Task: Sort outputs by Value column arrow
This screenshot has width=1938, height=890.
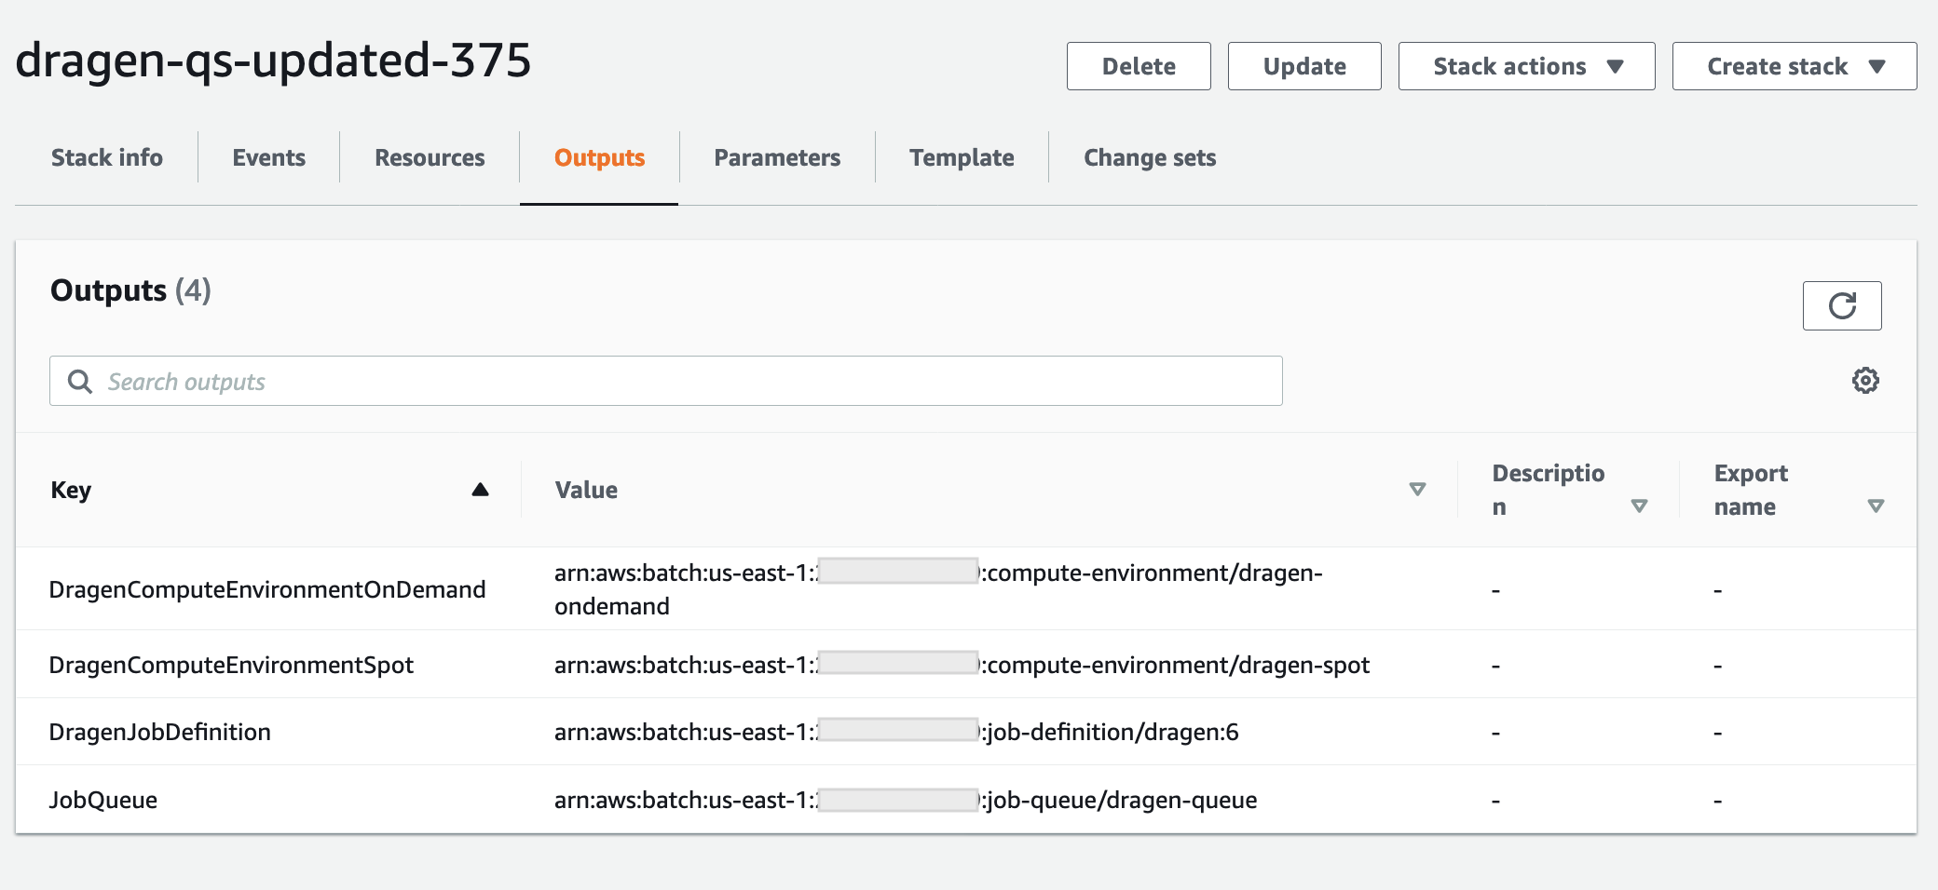Action: pos(1417,490)
